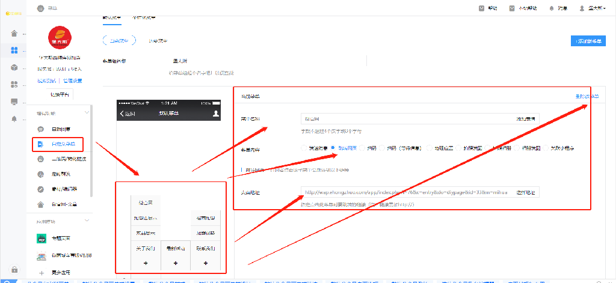Switch to 默认菜单 tab

pyautogui.click(x=111, y=17)
